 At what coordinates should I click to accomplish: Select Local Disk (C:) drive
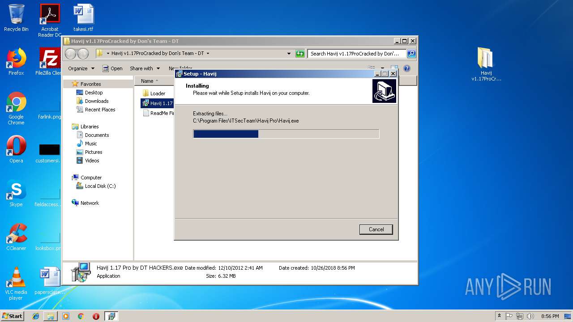click(100, 186)
